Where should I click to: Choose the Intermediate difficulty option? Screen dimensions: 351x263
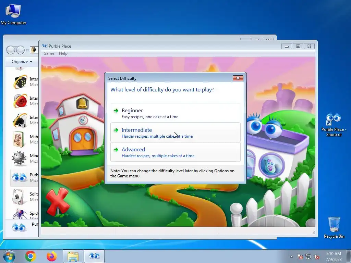[x=175, y=133]
